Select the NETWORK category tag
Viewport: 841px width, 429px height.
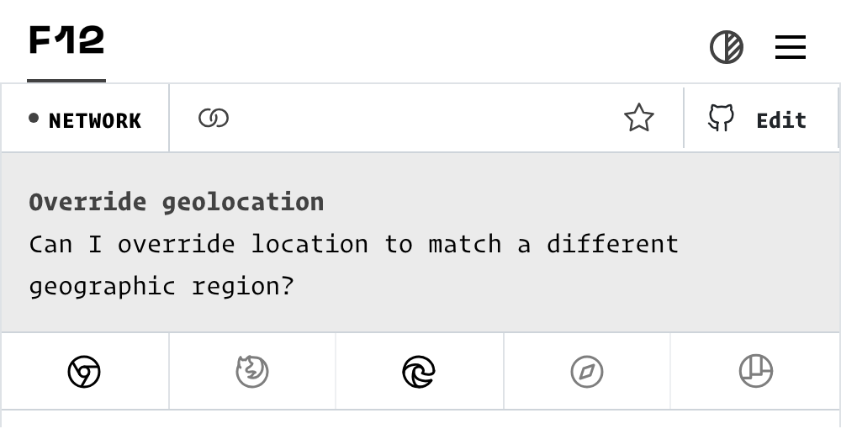[x=94, y=121]
